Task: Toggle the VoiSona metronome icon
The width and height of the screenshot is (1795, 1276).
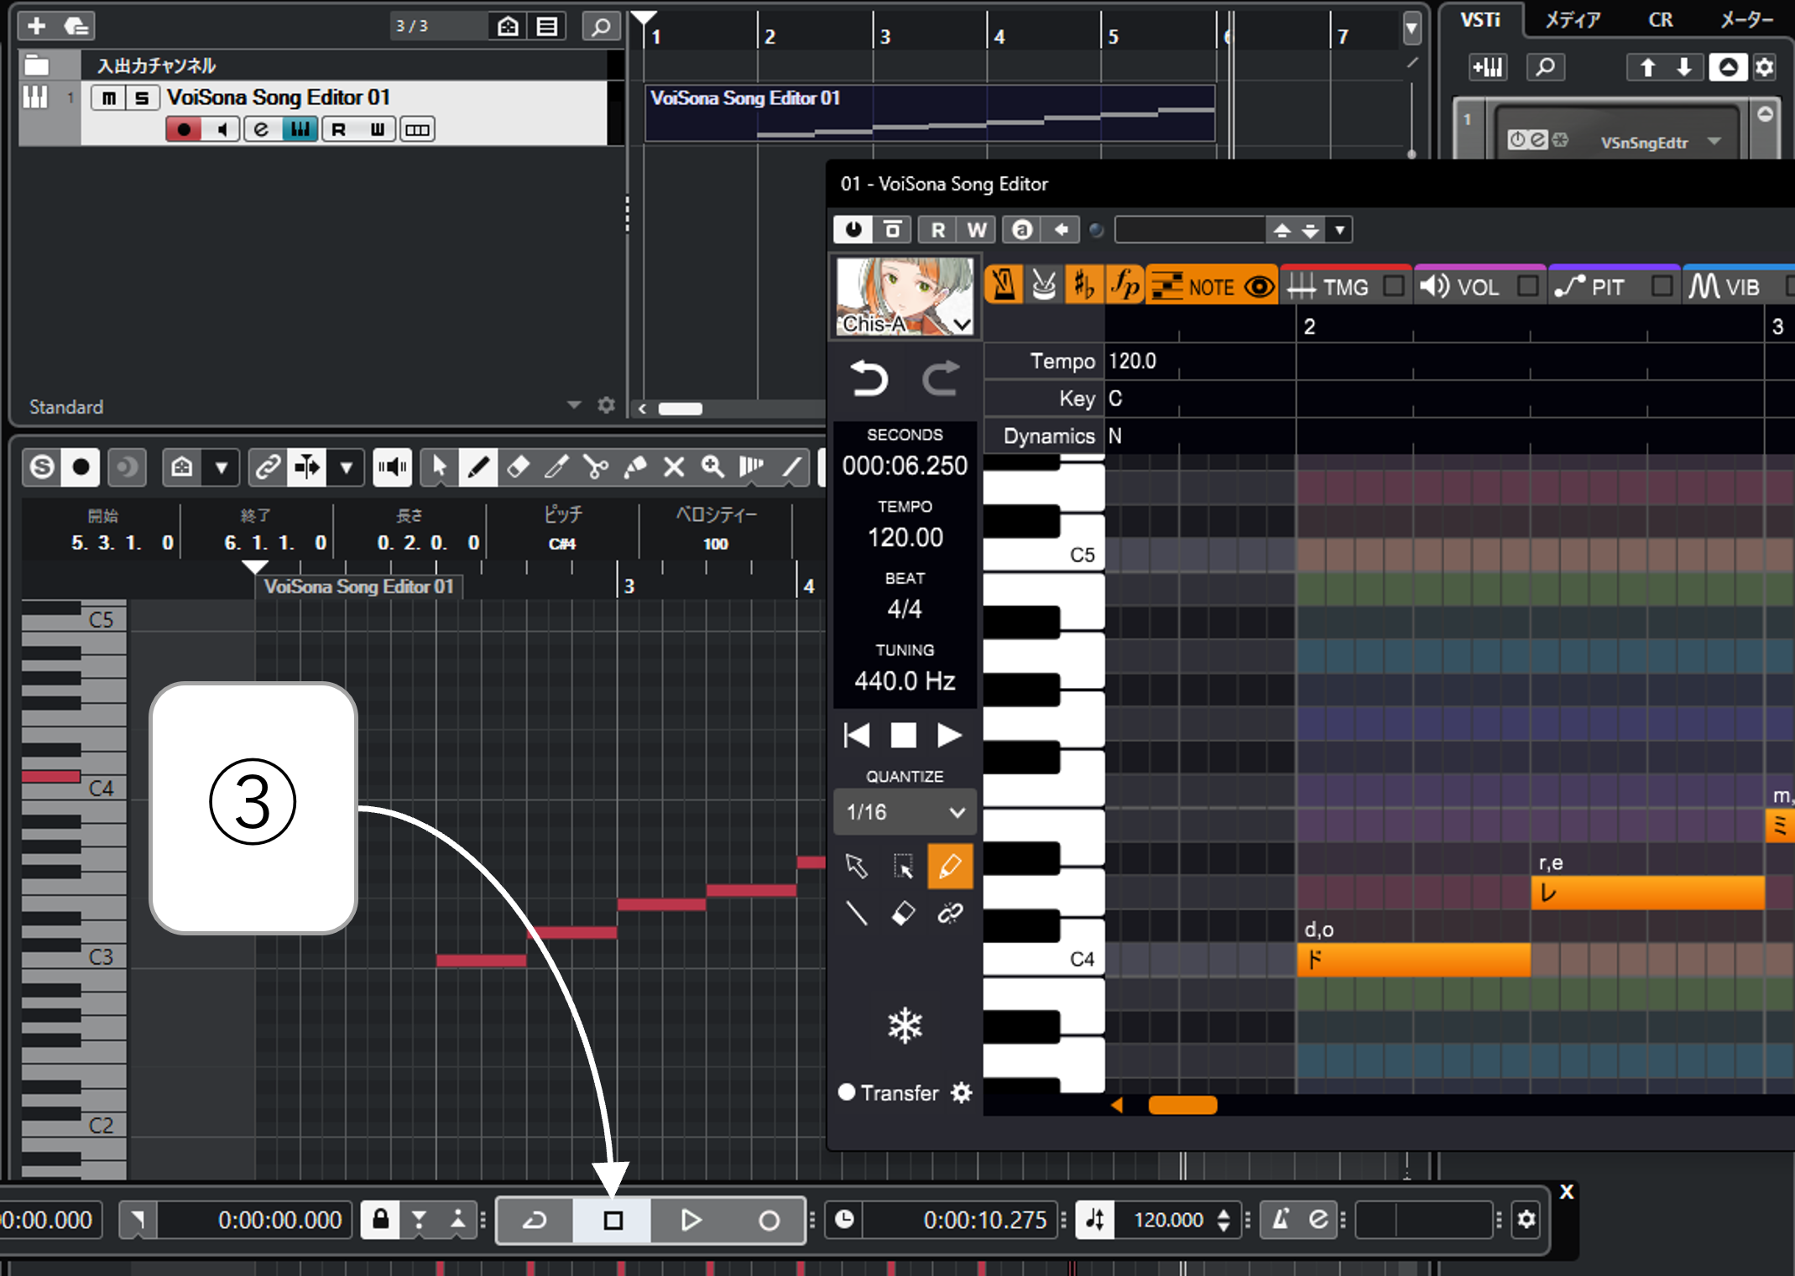Action: (x=1004, y=286)
